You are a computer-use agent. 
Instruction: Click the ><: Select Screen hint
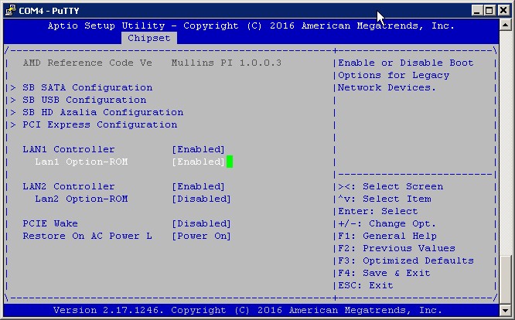(391, 187)
